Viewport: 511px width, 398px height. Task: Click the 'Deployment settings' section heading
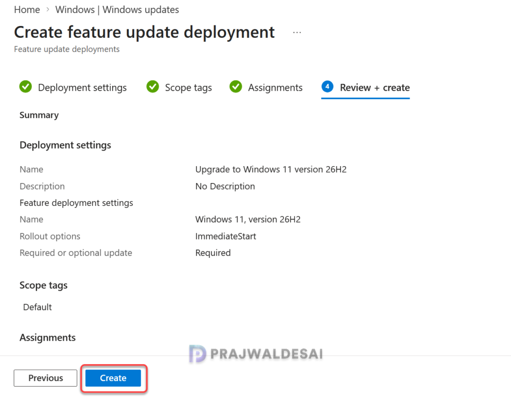click(x=65, y=145)
